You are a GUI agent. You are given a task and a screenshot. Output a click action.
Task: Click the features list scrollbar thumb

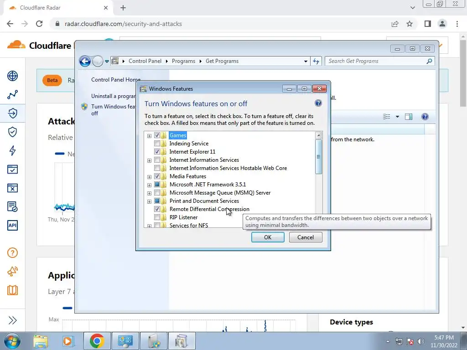coord(318,157)
